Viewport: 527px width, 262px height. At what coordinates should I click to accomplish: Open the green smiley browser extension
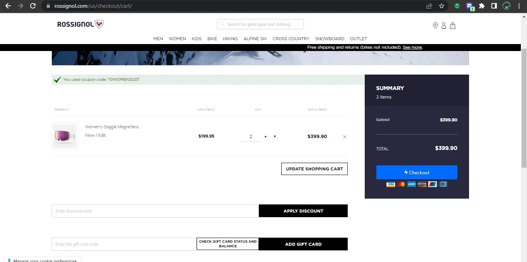(457, 6)
